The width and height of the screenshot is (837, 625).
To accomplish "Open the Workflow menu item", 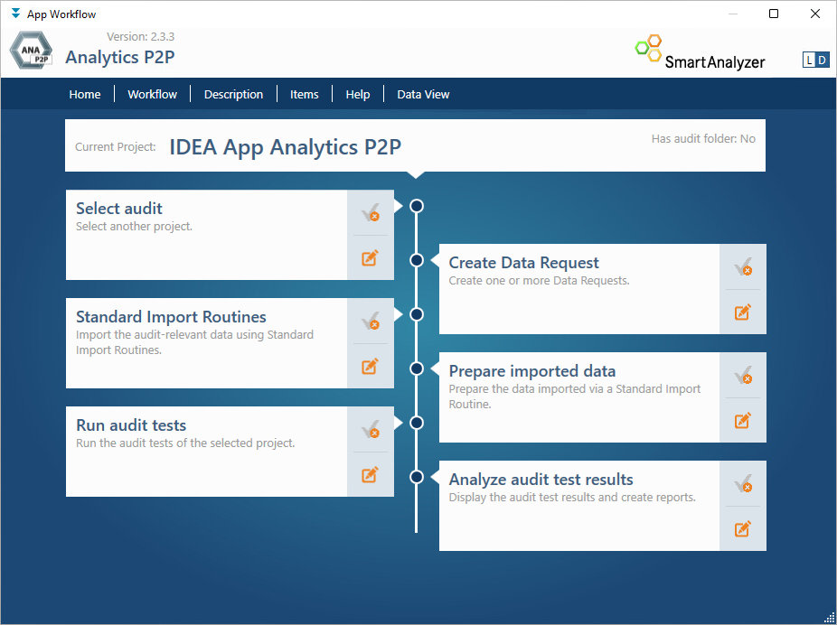I will [152, 95].
